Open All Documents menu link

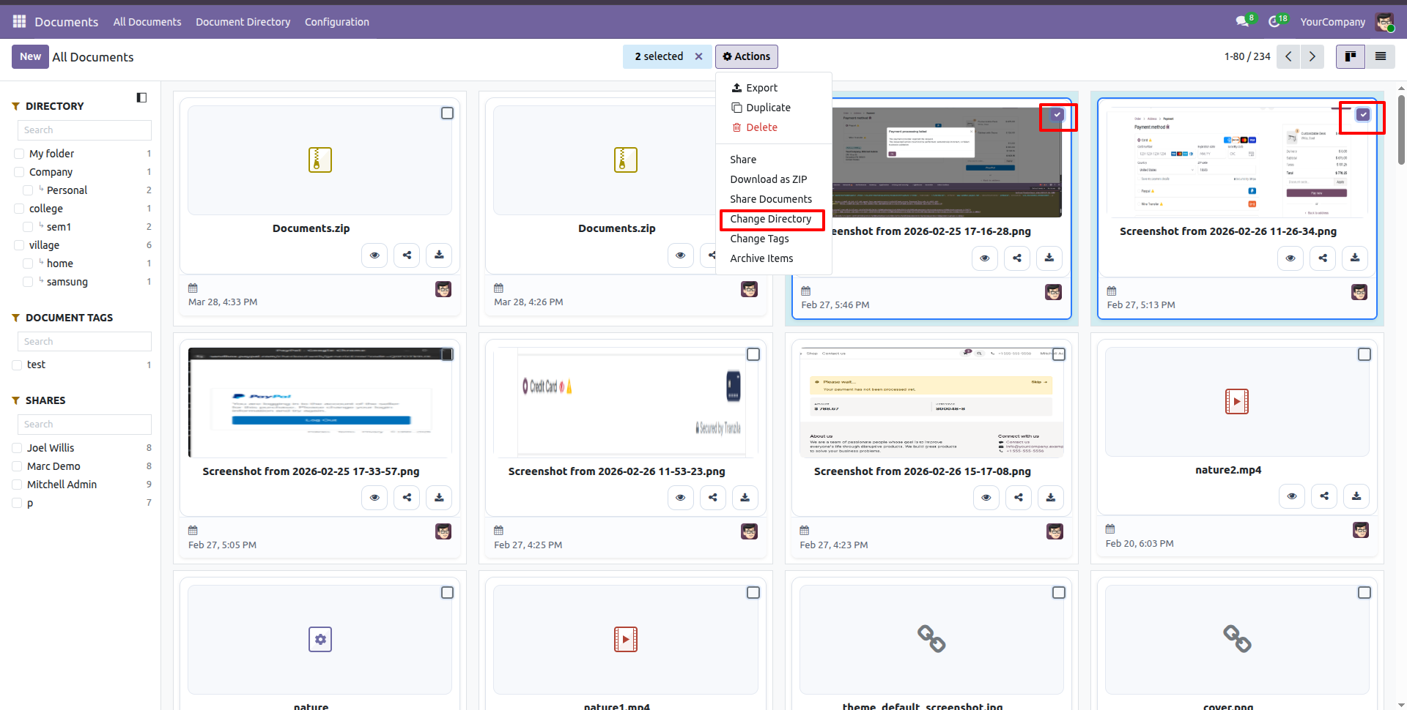pos(147,22)
